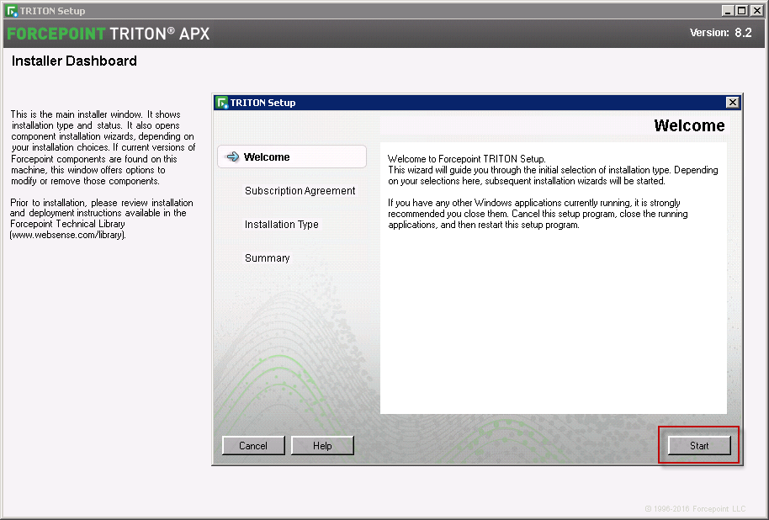
Task: Click the Forcepoint TRITON APX logo
Action: [x=109, y=34]
